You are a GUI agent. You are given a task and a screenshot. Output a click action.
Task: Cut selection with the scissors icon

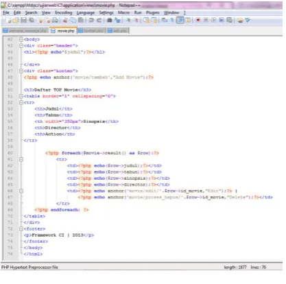tap(65, 21)
